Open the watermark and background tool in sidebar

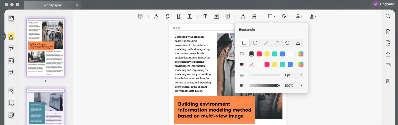click(11, 115)
